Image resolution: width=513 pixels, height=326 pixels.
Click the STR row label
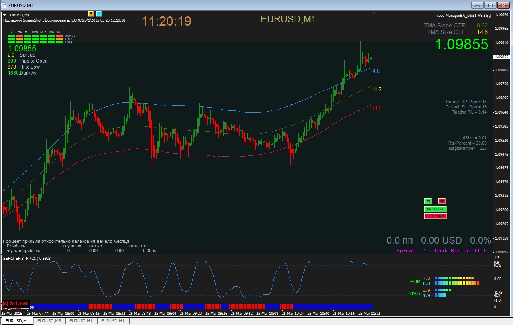(x=69, y=39)
